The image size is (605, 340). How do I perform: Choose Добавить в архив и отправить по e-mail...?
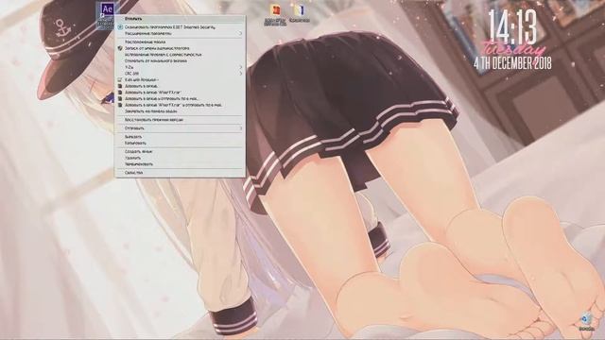(x=180, y=98)
